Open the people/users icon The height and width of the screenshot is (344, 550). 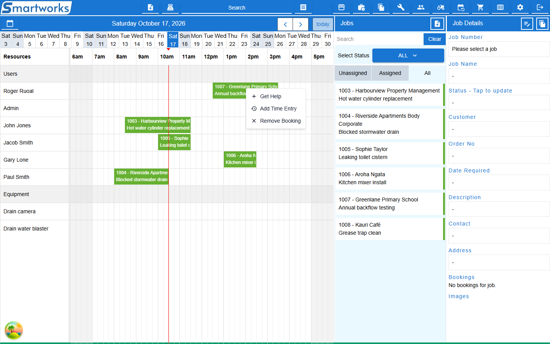(x=421, y=7)
